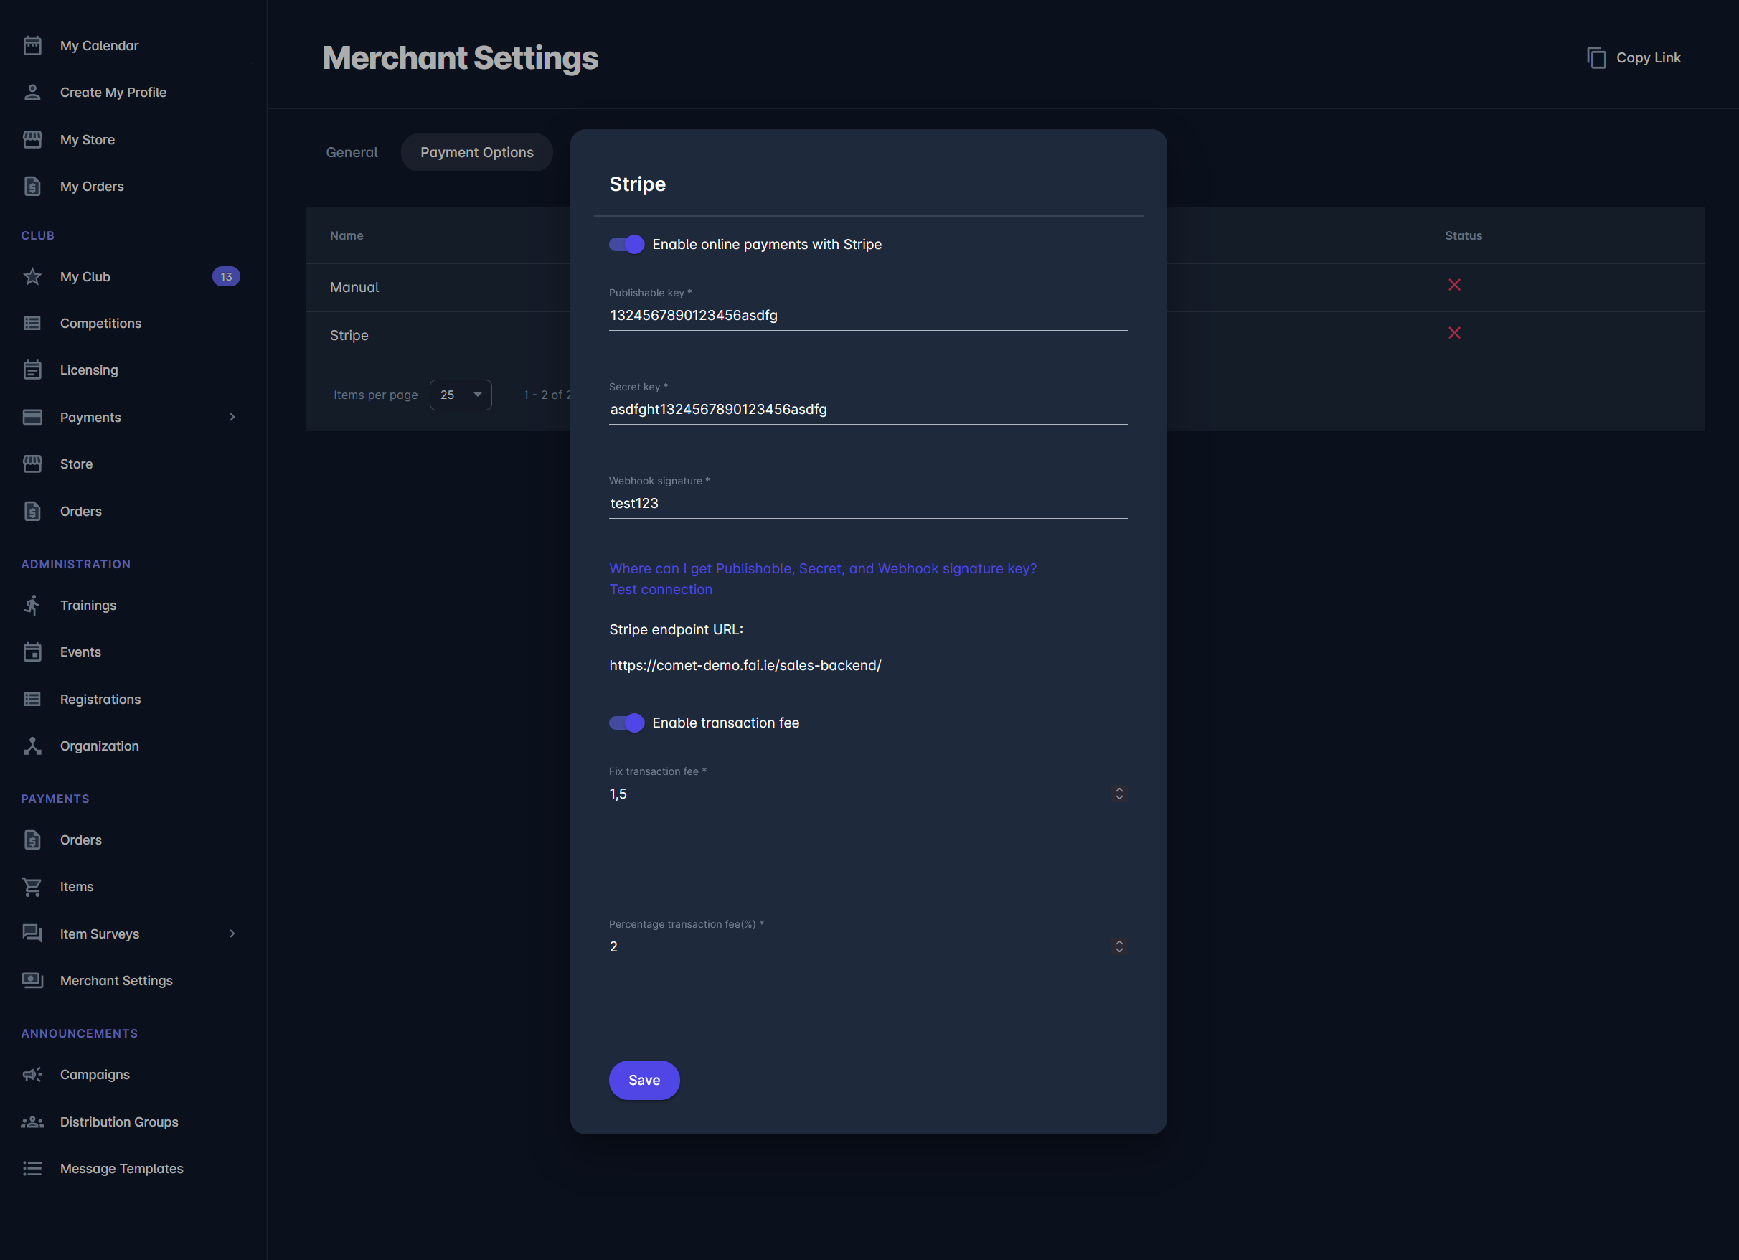Expand the Payments sidebar submenu chevron
The width and height of the screenshot is (1739, 1260).
[x=232, y=417]
